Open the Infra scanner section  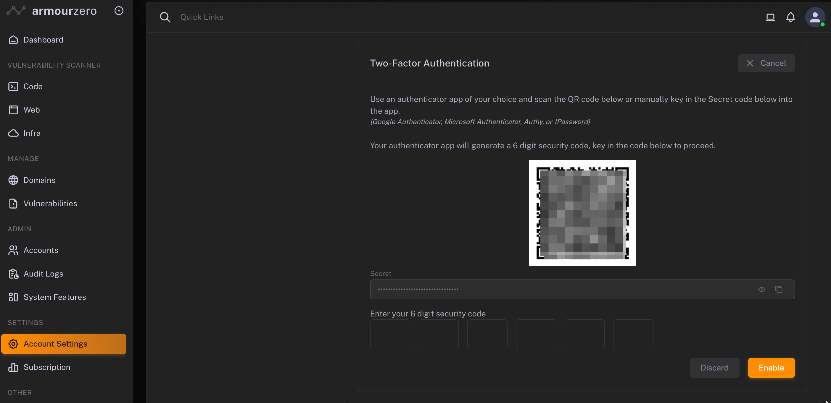pyautogui.click(x=32, y=133)
